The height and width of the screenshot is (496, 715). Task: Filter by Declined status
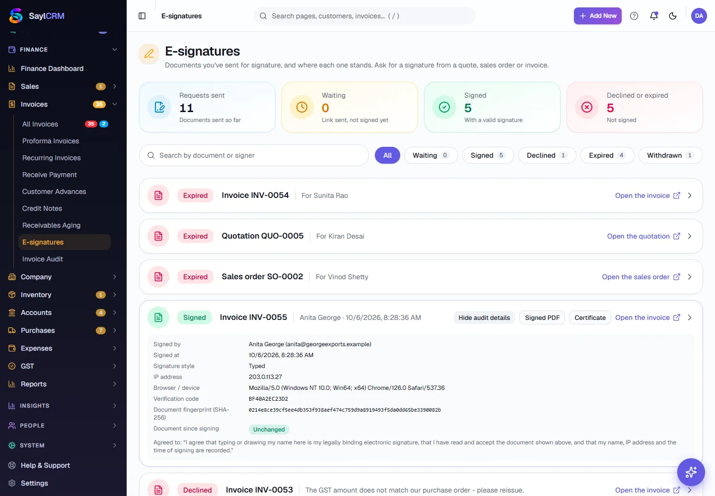547,155
